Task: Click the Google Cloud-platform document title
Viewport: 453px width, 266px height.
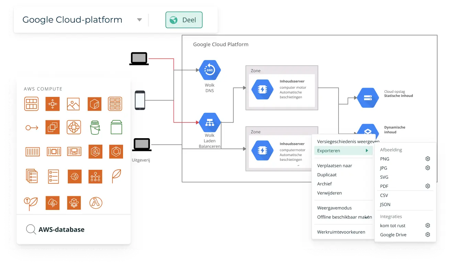Action: [72, 20]
